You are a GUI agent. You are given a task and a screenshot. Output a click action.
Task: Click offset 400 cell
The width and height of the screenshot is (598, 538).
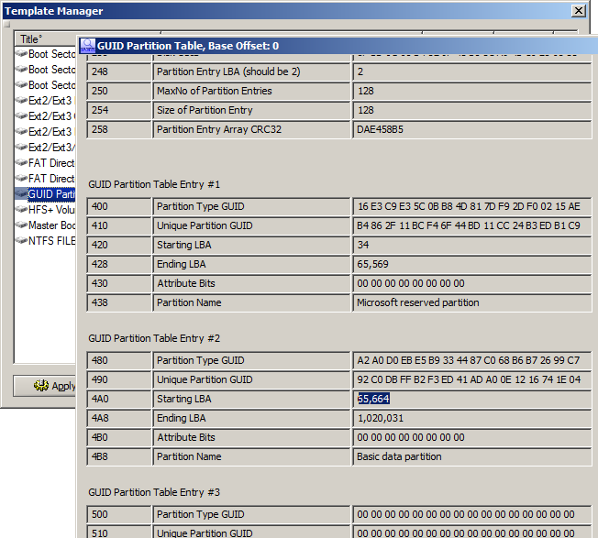click(x=119, y=206)
